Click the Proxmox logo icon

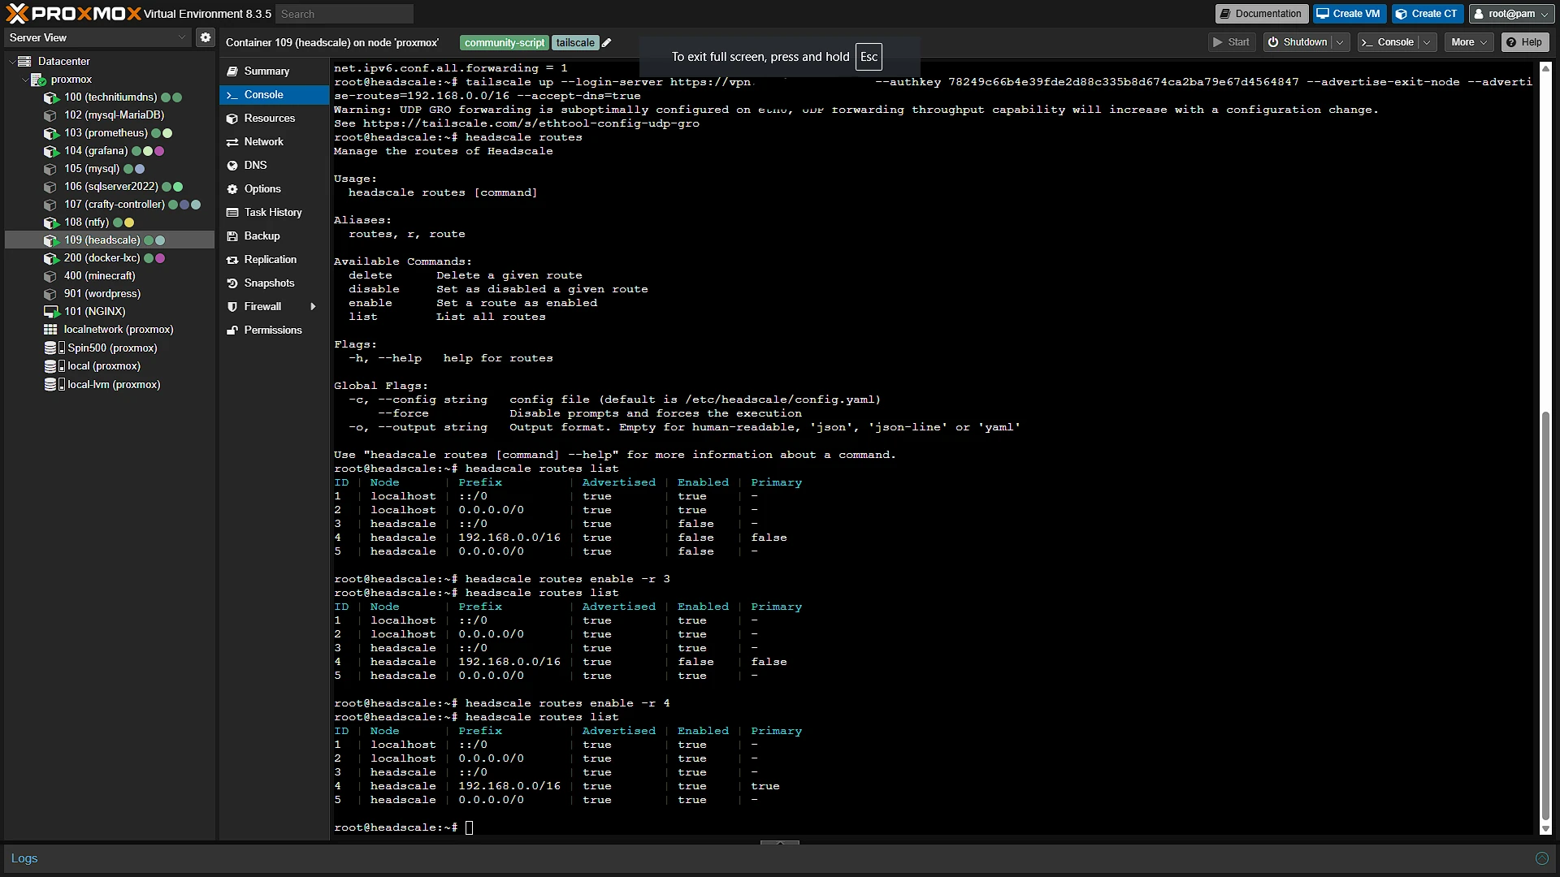tap(17, 13)
